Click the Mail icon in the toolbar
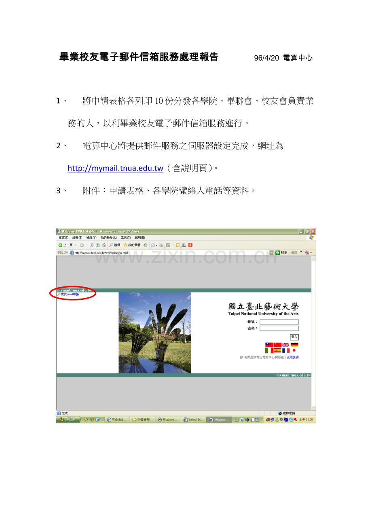This screenshot has width=372, height=526. tap(153, 245)
